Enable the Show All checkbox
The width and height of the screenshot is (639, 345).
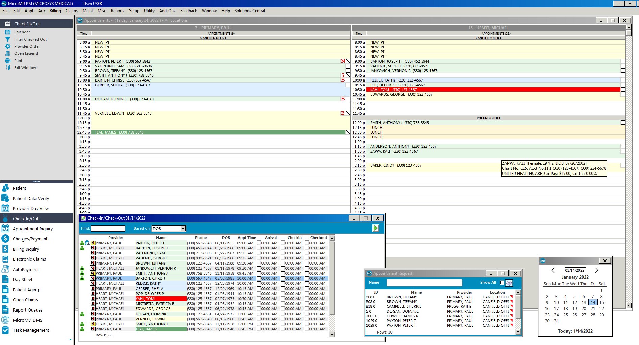pyautogui.click(x=502, y=283)
